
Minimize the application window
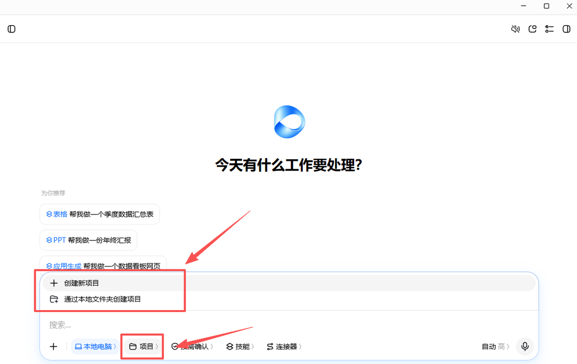point(524,6)
